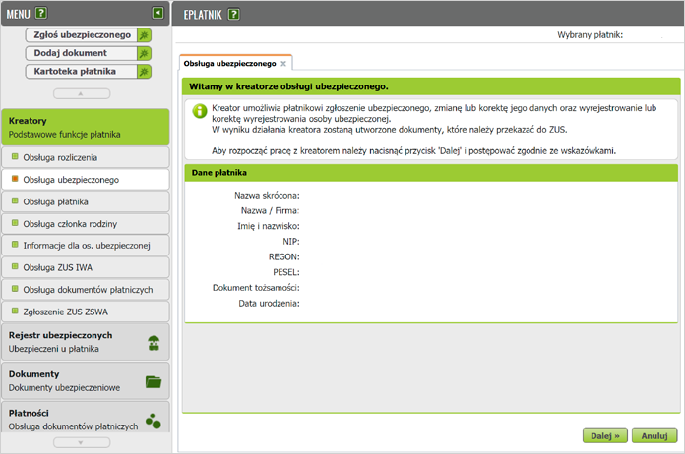The image size is (685, 454).
Task: Click the Dalej » button
Action: click(x=605, y=435)
